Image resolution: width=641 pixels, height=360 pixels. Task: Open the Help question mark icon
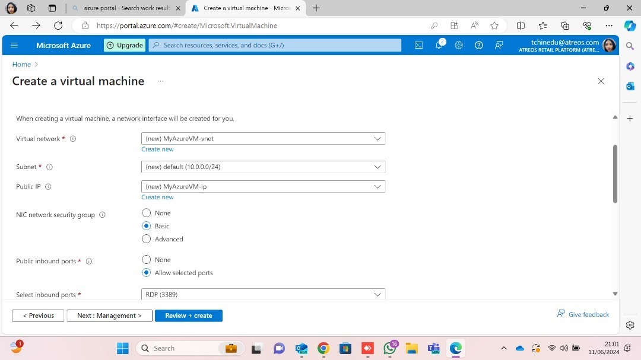479,45
